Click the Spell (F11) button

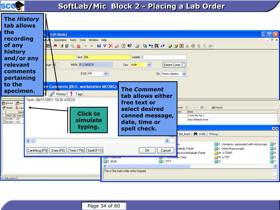(95, 151)
